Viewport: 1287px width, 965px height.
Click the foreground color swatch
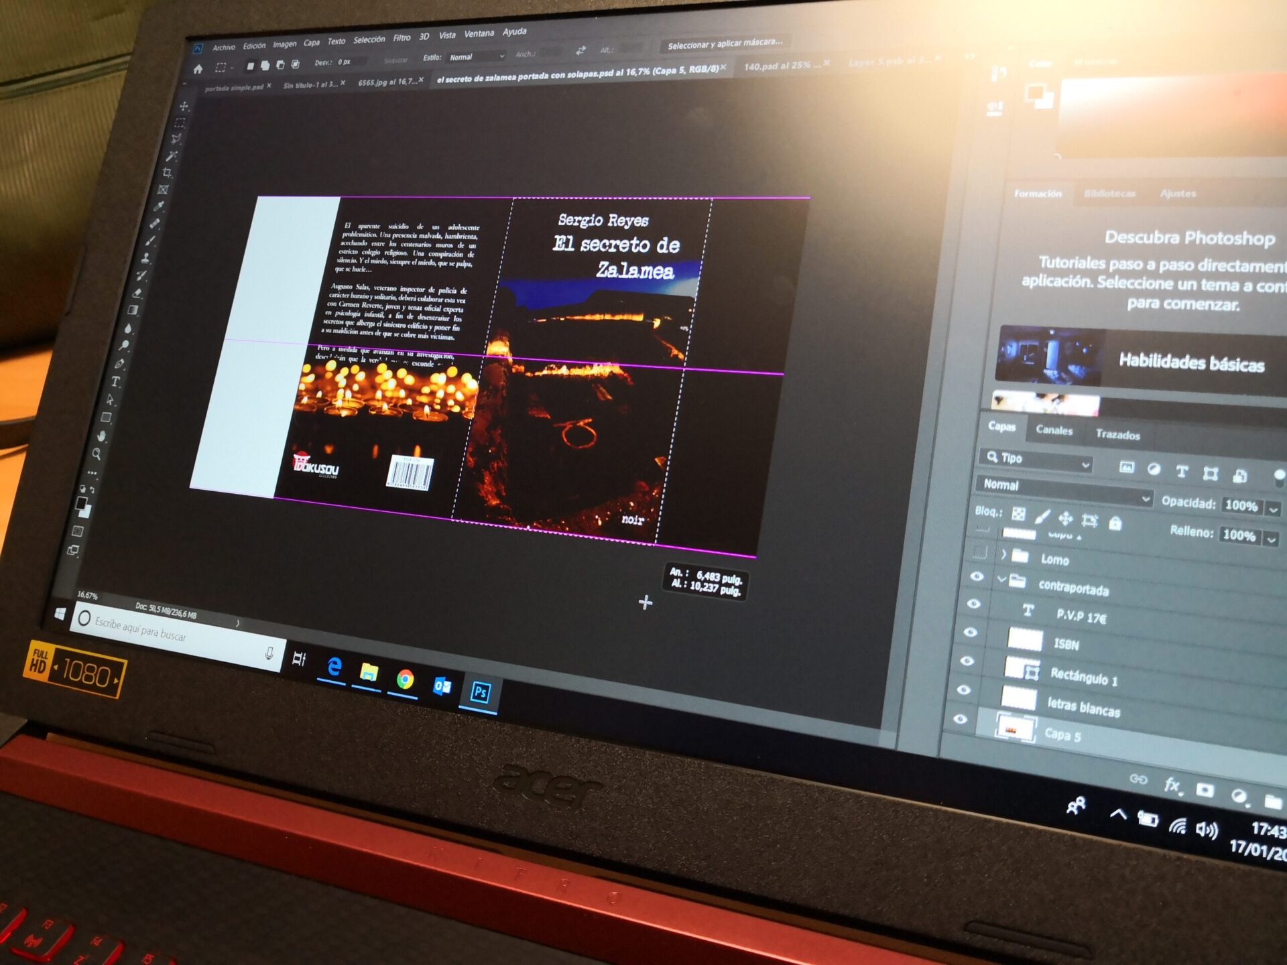coord(81,503)
